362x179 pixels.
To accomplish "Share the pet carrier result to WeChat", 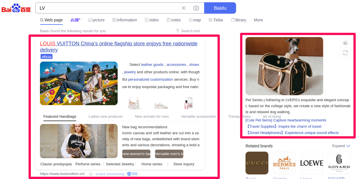I will tap(345, 53).
